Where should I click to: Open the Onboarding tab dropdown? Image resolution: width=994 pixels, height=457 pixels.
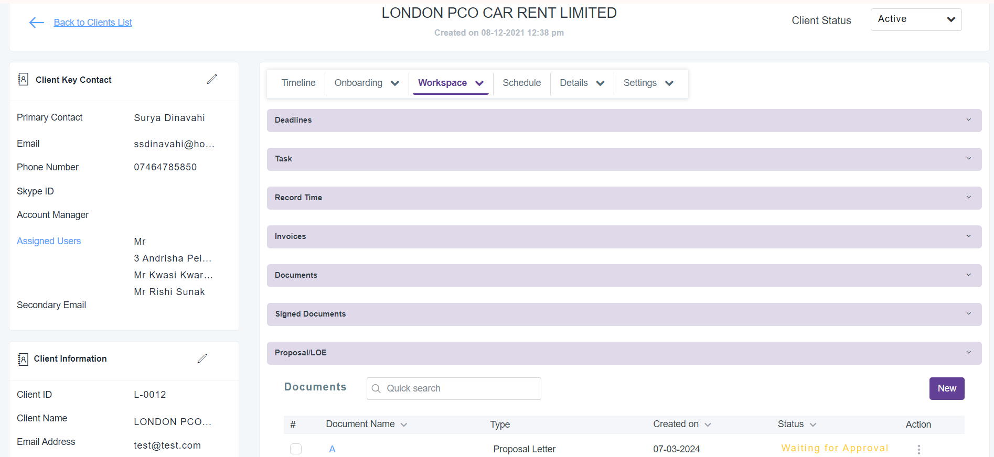click(367, 83)
